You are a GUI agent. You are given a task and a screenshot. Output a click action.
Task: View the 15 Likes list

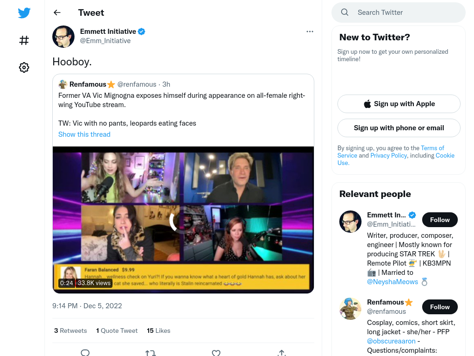(158, 331)
